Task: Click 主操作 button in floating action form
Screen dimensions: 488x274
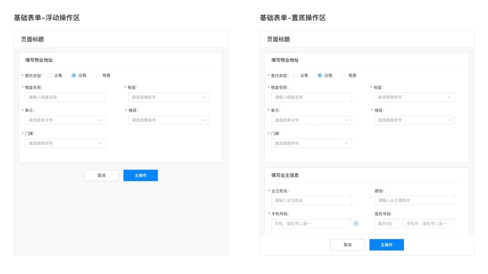Action: (141, 176)
